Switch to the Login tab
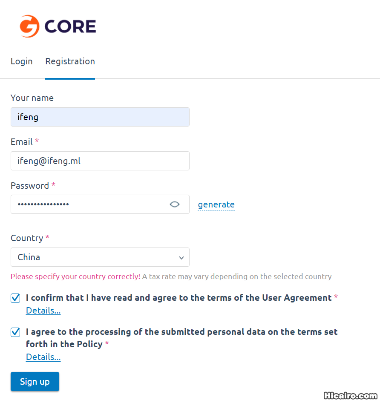Screen dimensions: 380x403 pyautogui.click(x=21, y=61)
